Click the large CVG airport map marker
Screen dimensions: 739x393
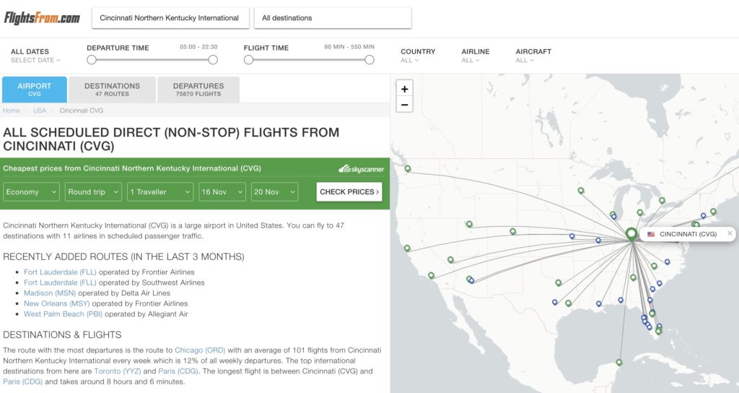point(631,233)
